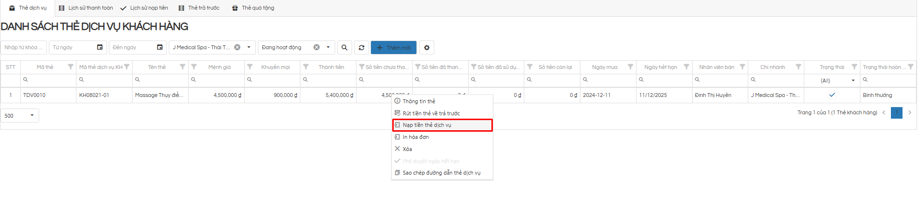Choose 'Rút tiền thẻ về trả trước' menu item
Screen dimensions: 918x219
tap(431, 113)
